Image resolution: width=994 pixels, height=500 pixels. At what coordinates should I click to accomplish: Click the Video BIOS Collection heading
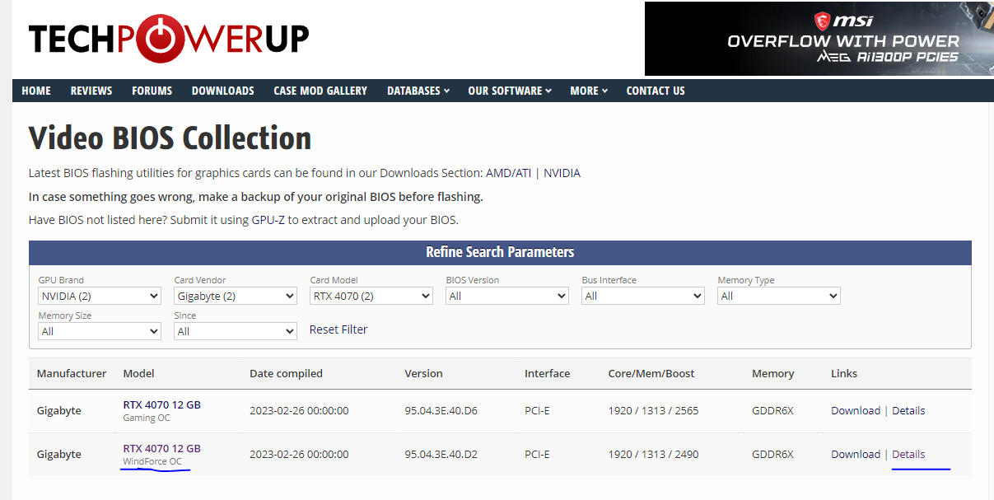[170, 138]
